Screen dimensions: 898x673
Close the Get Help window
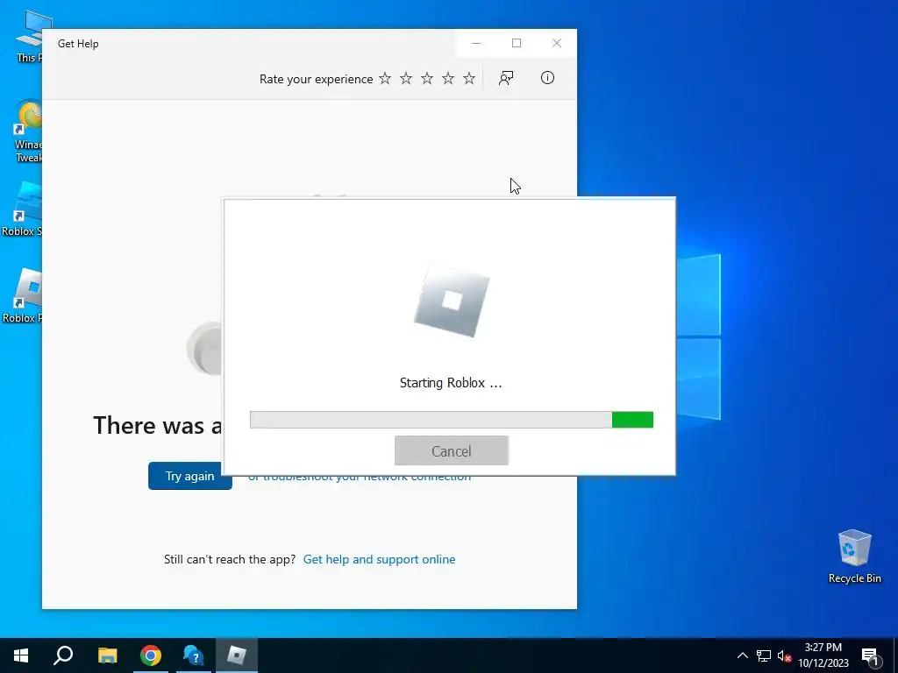(557, 43)
